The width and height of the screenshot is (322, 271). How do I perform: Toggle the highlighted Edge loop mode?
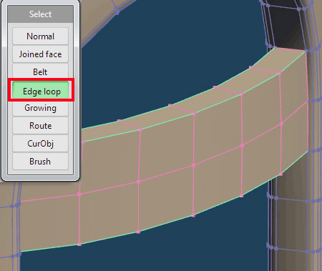coord(41,90)
